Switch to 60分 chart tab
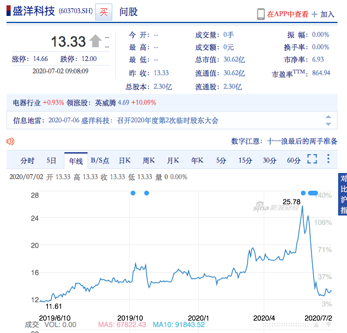This screenshot has width=347, height=333. (294, 161)
